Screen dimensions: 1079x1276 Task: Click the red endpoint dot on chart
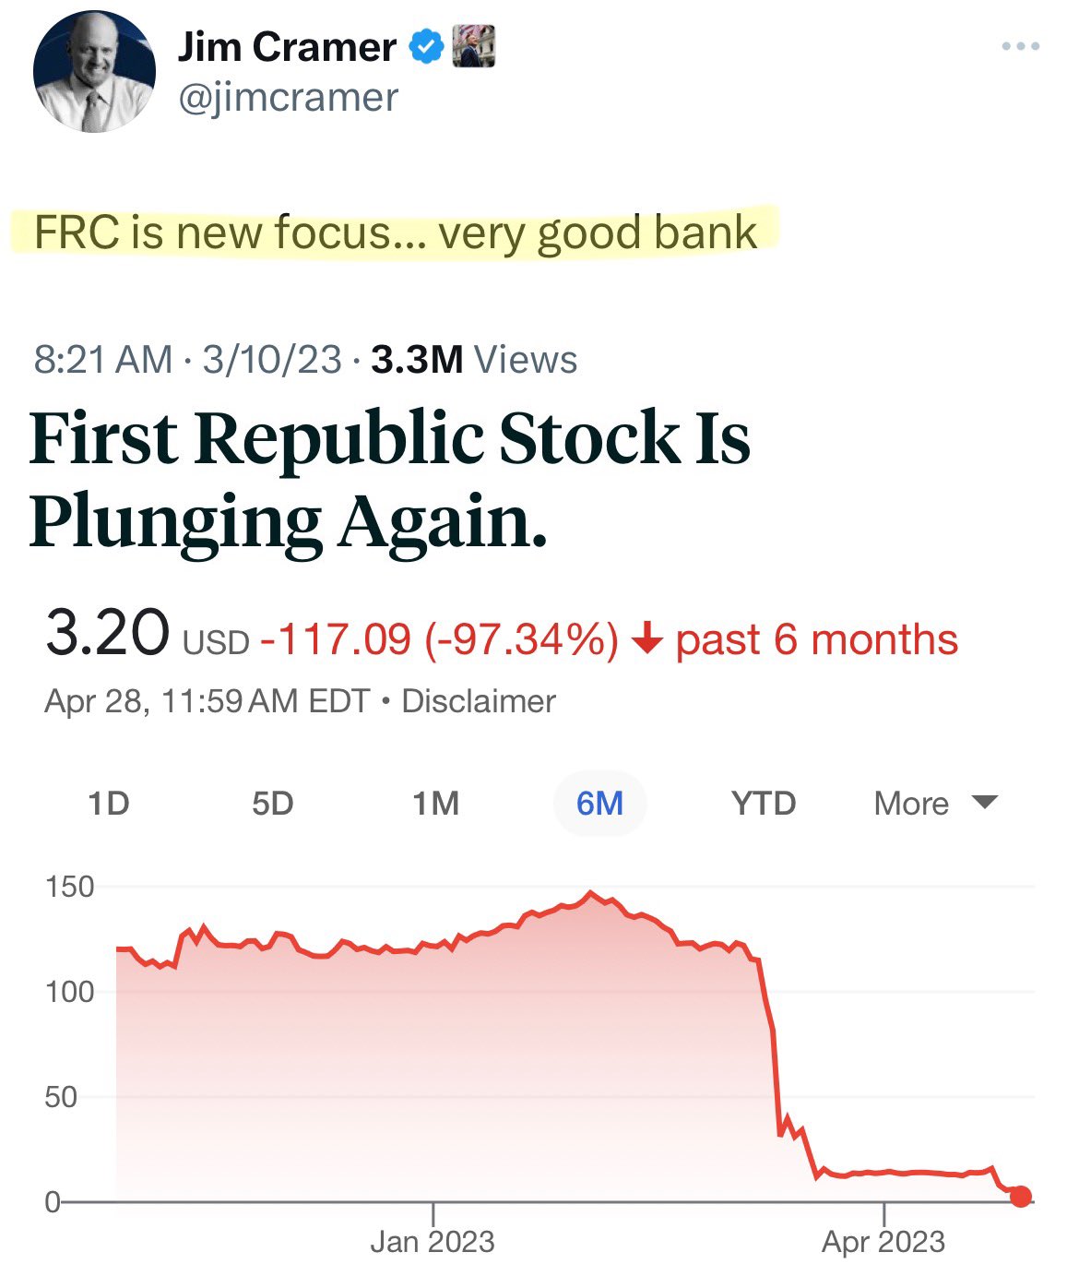pos(1020,1197)
